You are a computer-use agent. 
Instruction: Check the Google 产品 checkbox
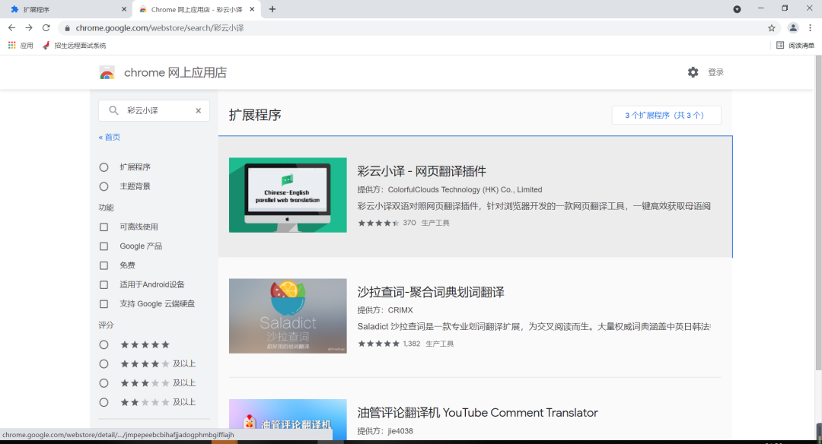click(x=104, y=246)
